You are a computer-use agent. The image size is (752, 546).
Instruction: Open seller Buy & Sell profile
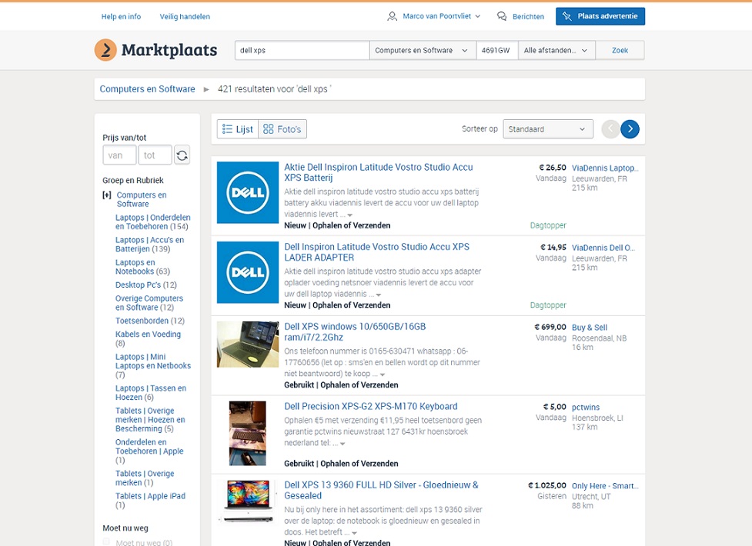[590, 328]
